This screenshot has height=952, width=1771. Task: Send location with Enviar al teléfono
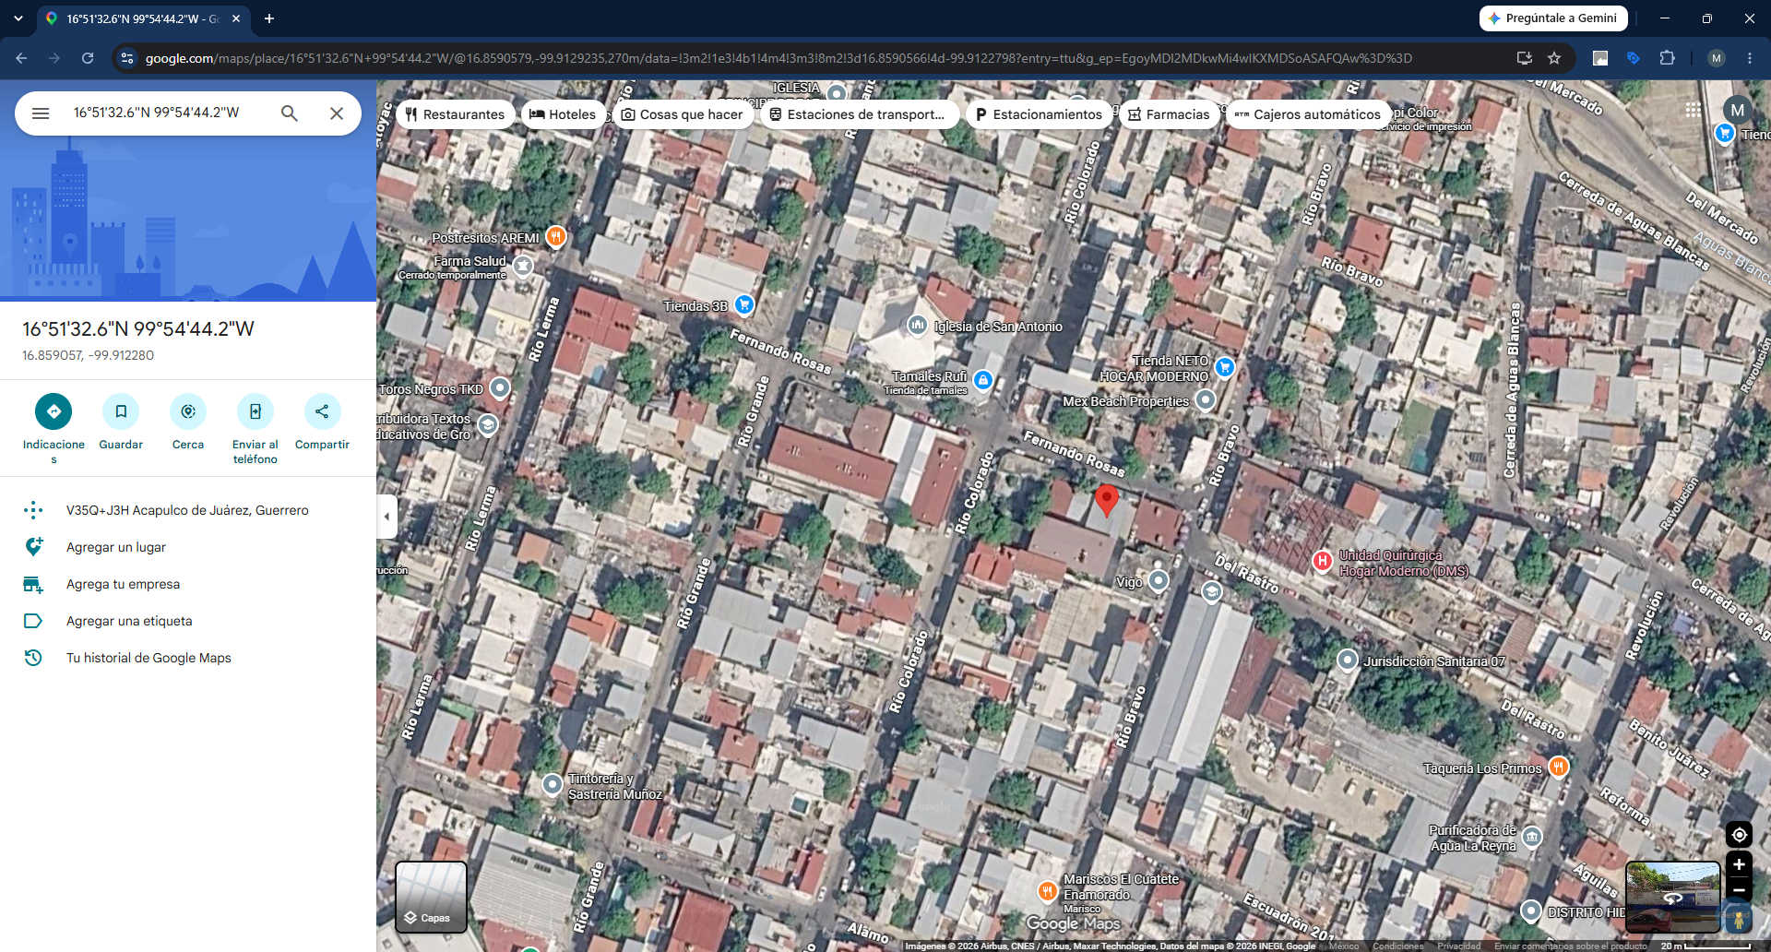[256, 411]
